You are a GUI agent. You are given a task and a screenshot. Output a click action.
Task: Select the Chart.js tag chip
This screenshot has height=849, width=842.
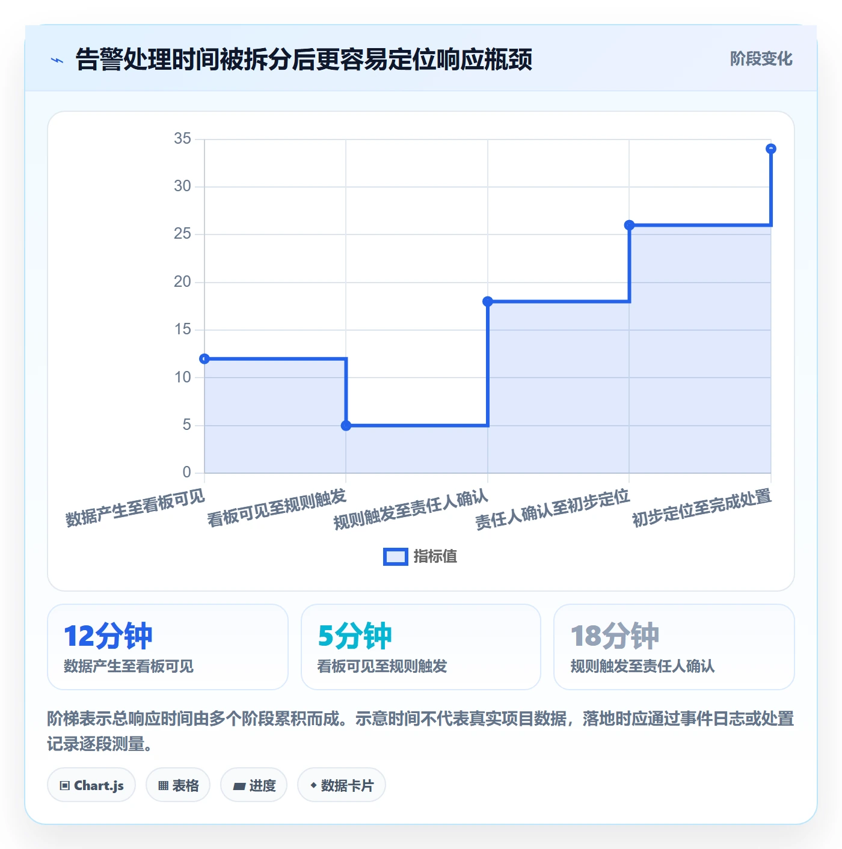point(91,785)
